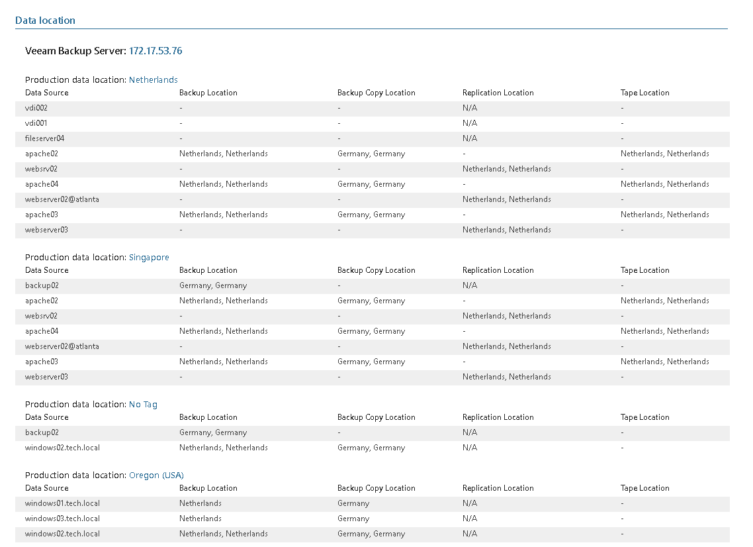Select websrv02 in the Netherlands table
This screenshot has width=753, height=547.
pos(41,169)
